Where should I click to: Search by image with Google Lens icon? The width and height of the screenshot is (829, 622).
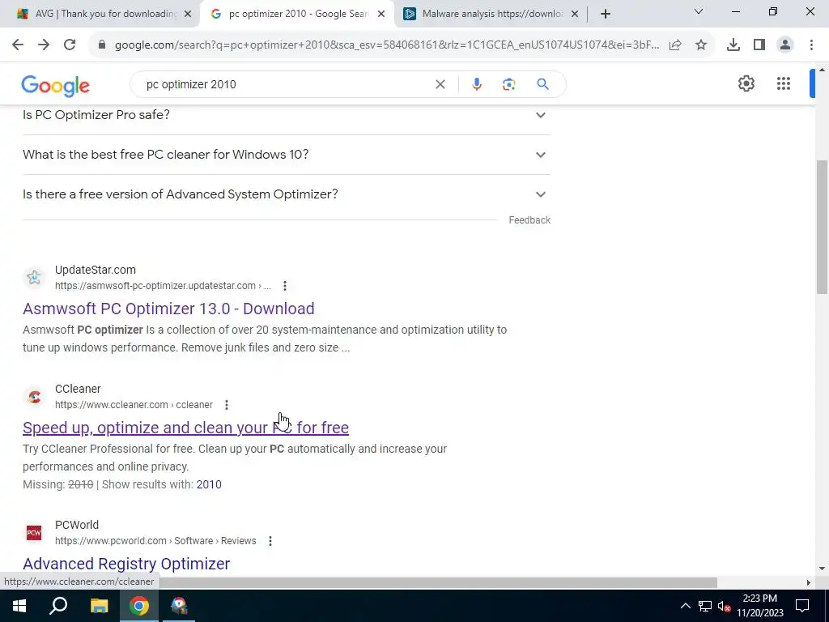click(x=508, y=84)
